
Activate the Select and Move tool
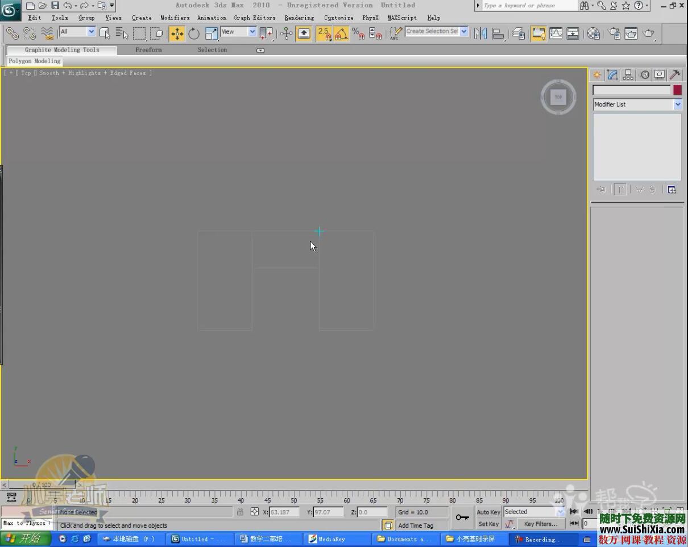tap(177, 34)
